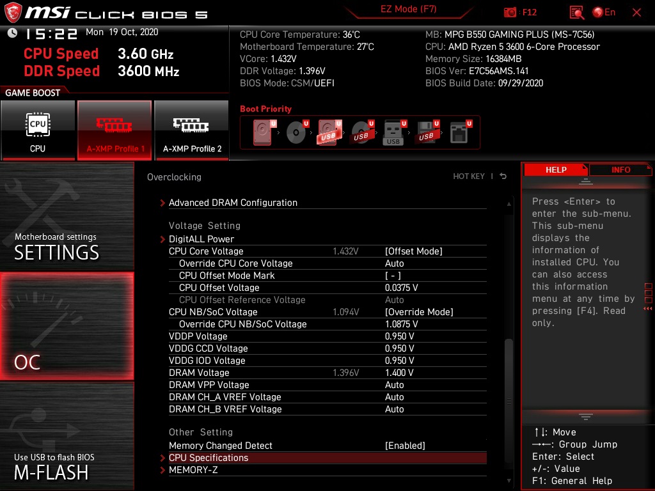Select the CD/DVD drive boot icon
655x491 pixels.
click(296, 131)
